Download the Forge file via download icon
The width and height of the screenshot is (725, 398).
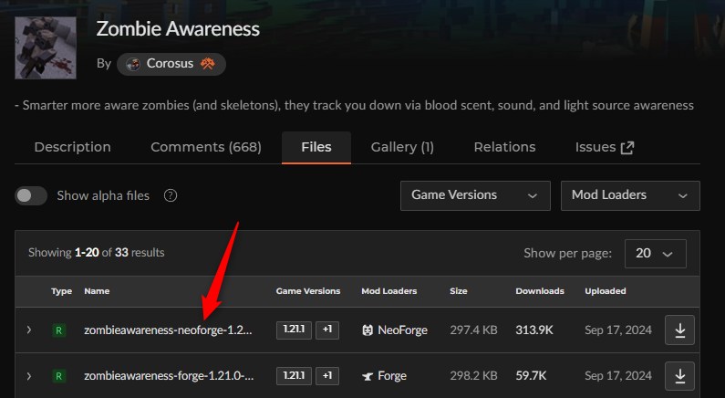point(679,376)
